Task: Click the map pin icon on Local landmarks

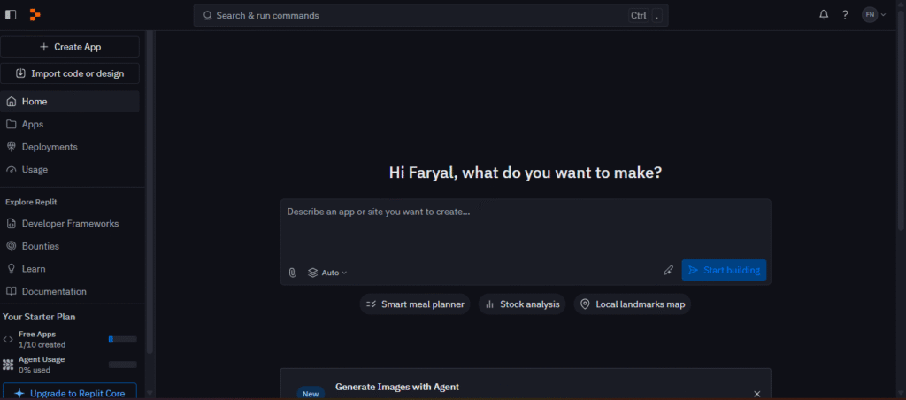Action: [585, 304]
